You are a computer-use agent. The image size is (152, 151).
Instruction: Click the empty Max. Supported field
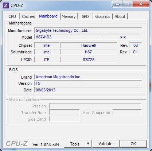(x=127, y=113)
